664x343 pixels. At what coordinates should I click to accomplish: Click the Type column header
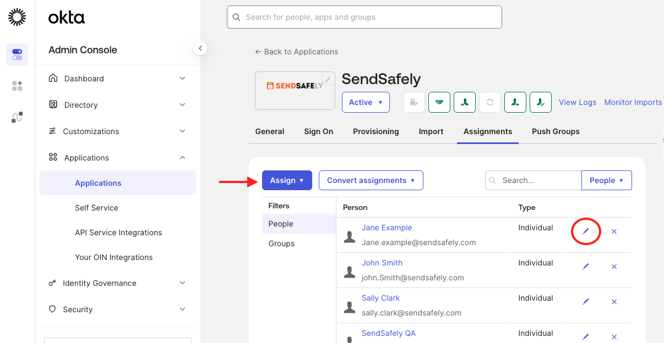tap(527, 207)
